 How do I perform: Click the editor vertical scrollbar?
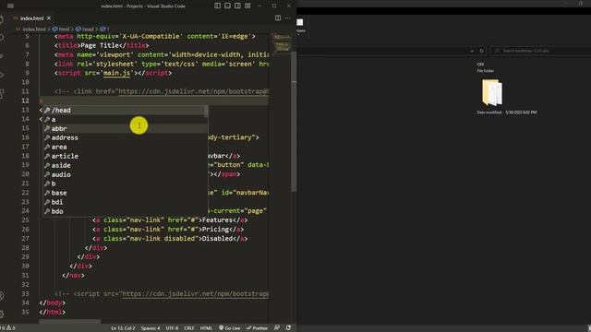[294, 121]
